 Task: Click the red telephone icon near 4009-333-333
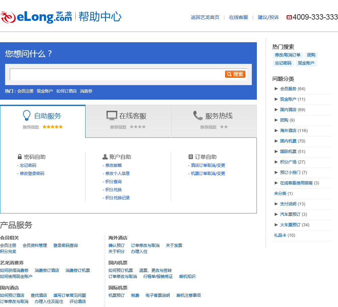[289, 17]
